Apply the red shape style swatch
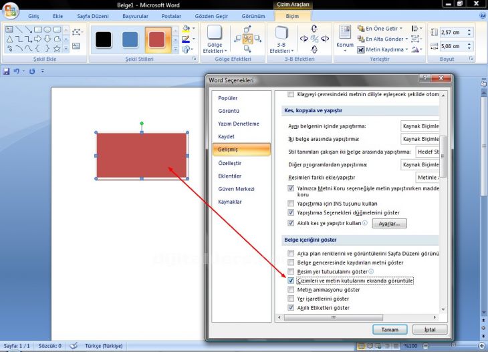 tap(158, 40)
